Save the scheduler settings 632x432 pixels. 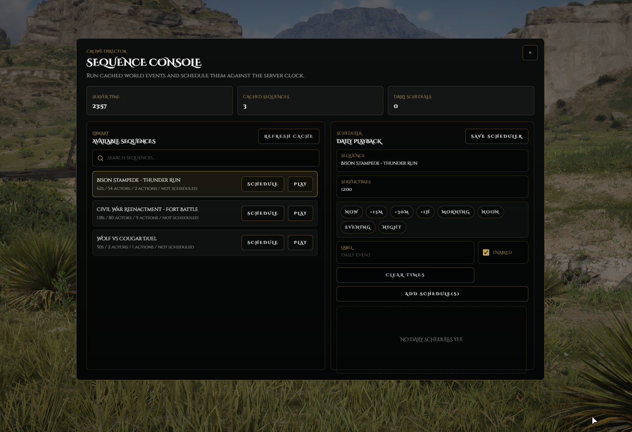(496, 136)
